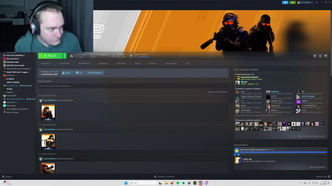This screenshot has height=186, width=332.
Task: Click the Cloud-tila cloud status icon
Action: click(x=71, y=56)
